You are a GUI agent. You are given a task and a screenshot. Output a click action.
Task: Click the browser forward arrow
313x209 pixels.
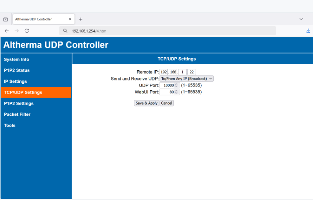17,31
